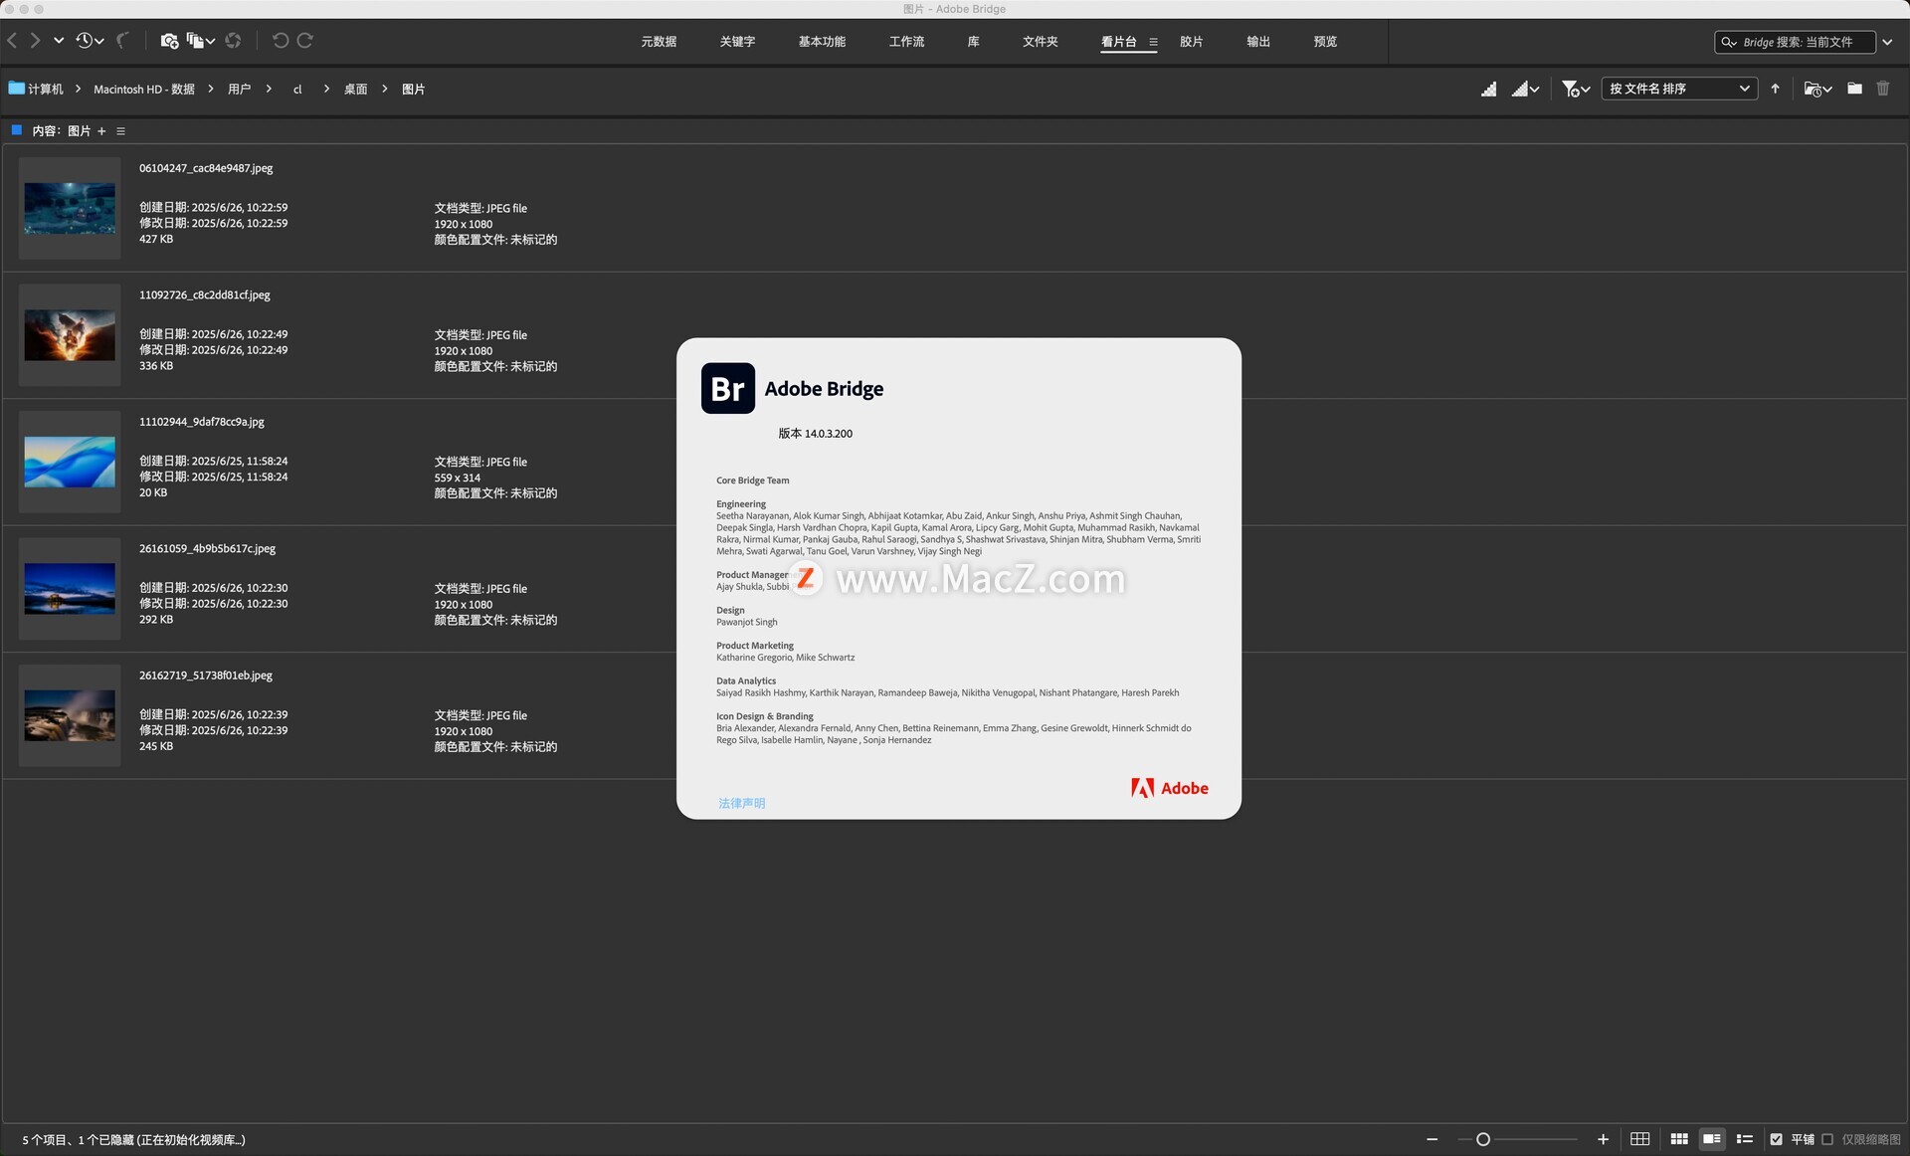Click the boomerang return icon
Image resolution: width=1910 pixels, height=1156 pixels.
pyautogui.click(x=122, y=41)
